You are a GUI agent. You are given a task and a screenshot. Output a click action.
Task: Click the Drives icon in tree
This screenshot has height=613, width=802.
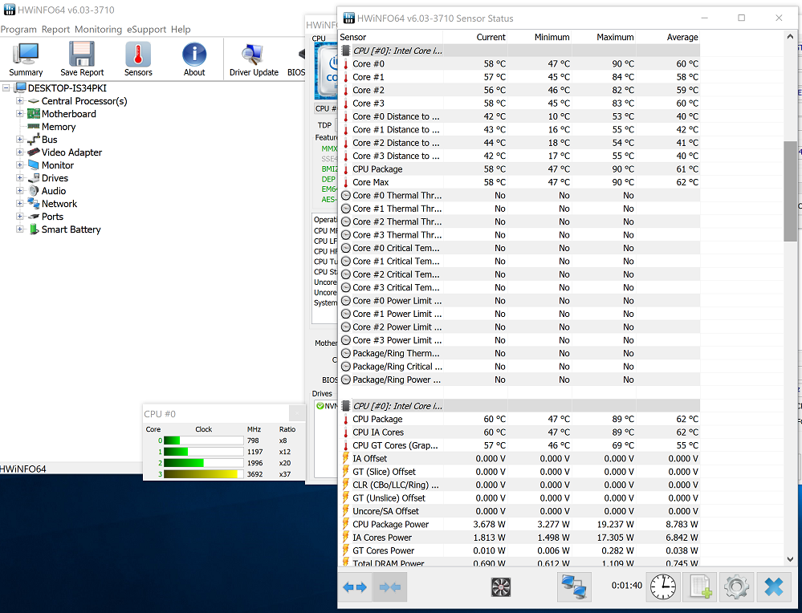click(33, 178)
